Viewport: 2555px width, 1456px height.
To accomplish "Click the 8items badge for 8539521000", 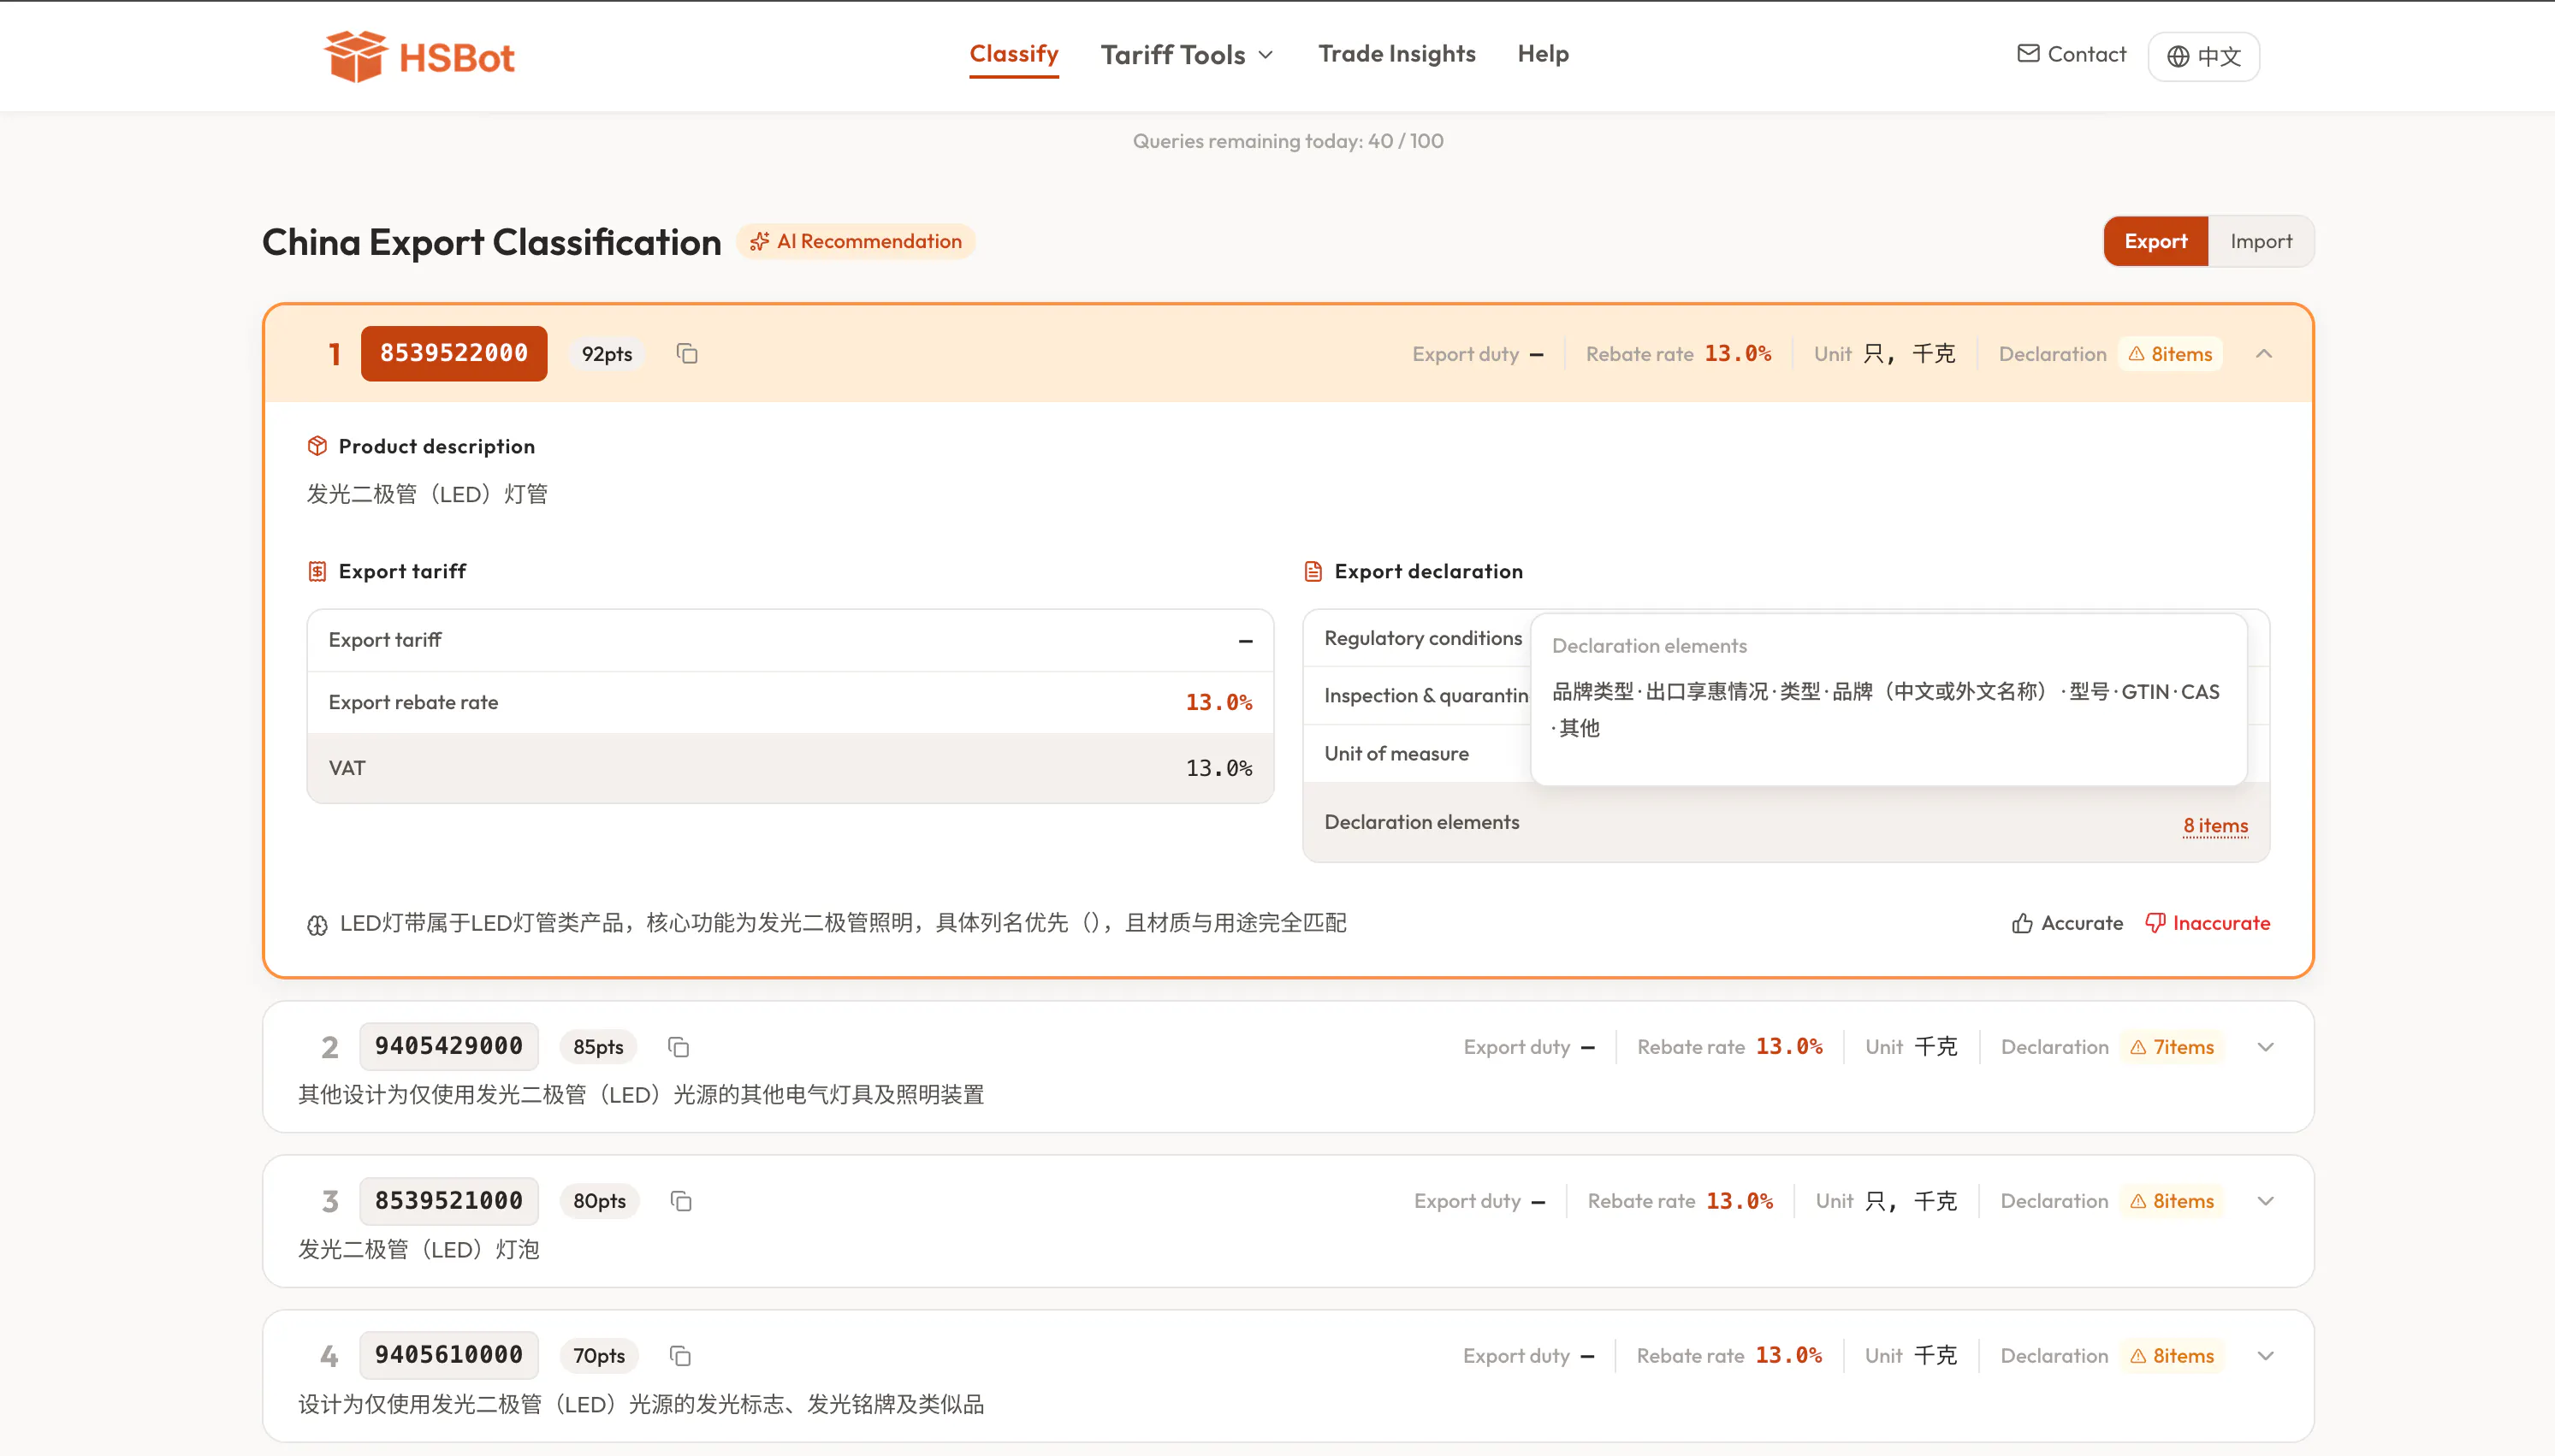I will point(2172,1201).
